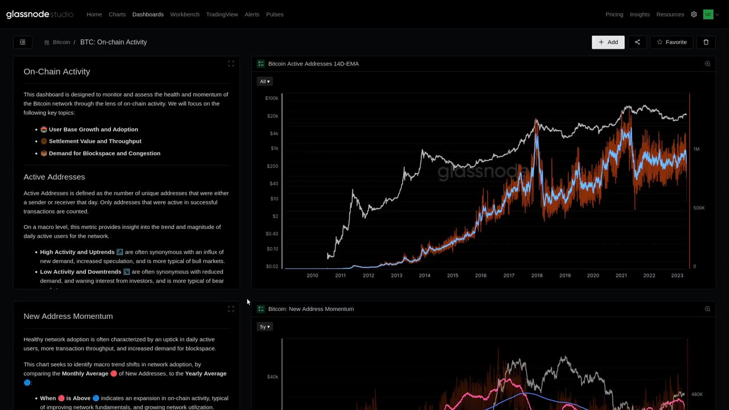Open Pulses in the navigation bar

(275, 14)
